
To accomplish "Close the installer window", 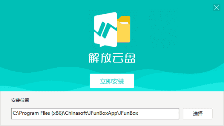I will click(x=217, y=7).
